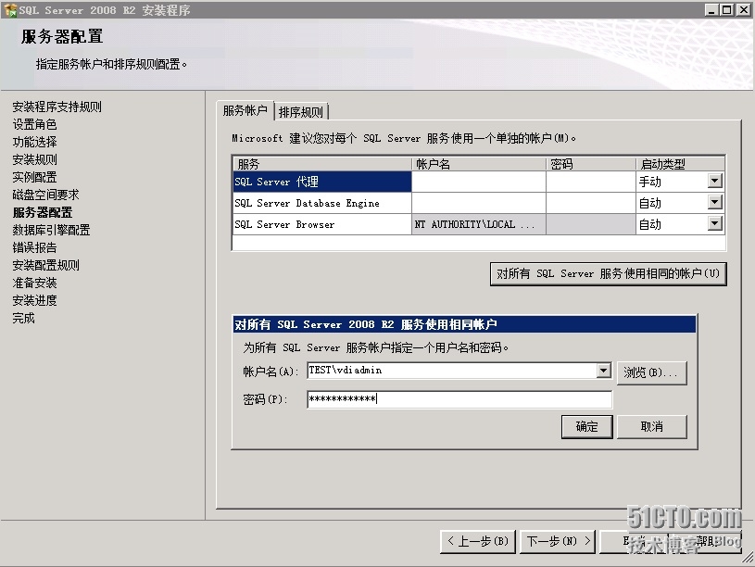
Task: Click account name cell for SQL Server Database Engine
Action: [x=479, y=203]
